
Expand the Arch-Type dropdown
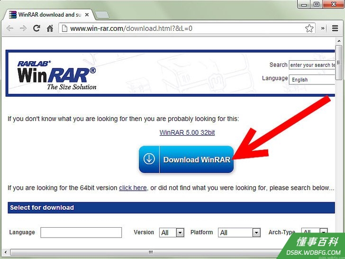pyautogui.click(x=314, y=231)
